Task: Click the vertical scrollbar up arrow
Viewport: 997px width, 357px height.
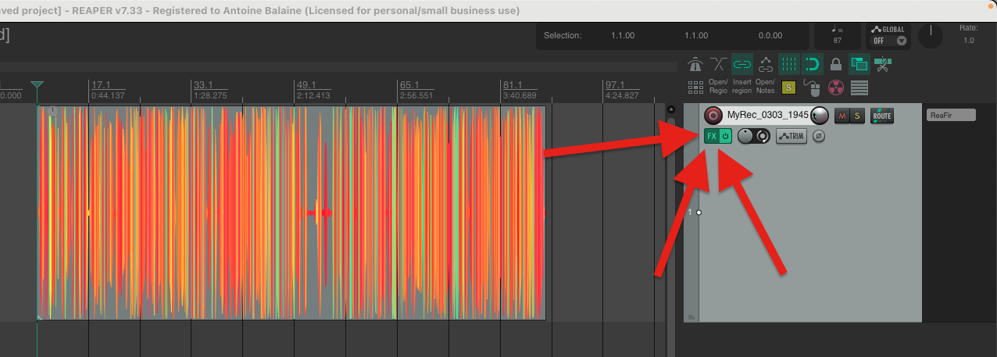Action: click(x=670, y=109)
